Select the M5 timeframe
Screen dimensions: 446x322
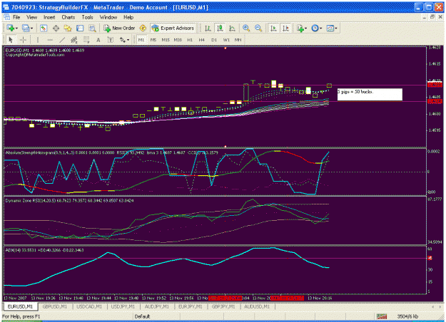(x=153, y=40)
